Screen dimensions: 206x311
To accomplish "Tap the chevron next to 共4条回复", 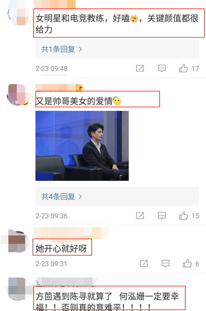I will pos(80,196).
